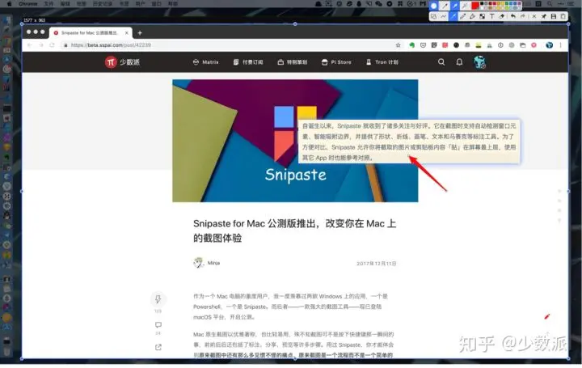
Task: Open the notifications bell
Action: point(459,62)
